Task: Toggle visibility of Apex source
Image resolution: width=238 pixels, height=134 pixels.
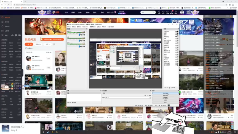Action: 176,54
